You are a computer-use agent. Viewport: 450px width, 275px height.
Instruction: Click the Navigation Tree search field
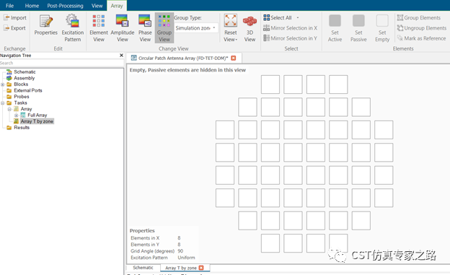point(62,63)
